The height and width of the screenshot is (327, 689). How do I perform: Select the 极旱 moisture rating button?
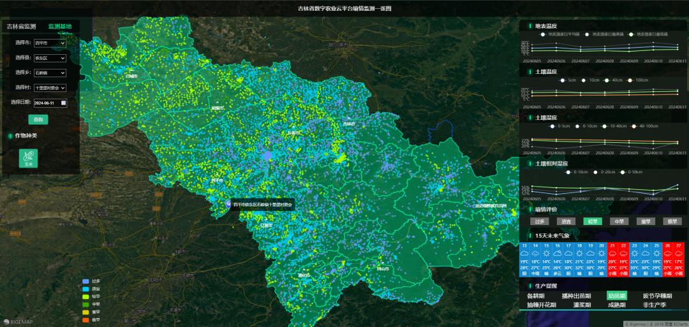coord(672,221)
